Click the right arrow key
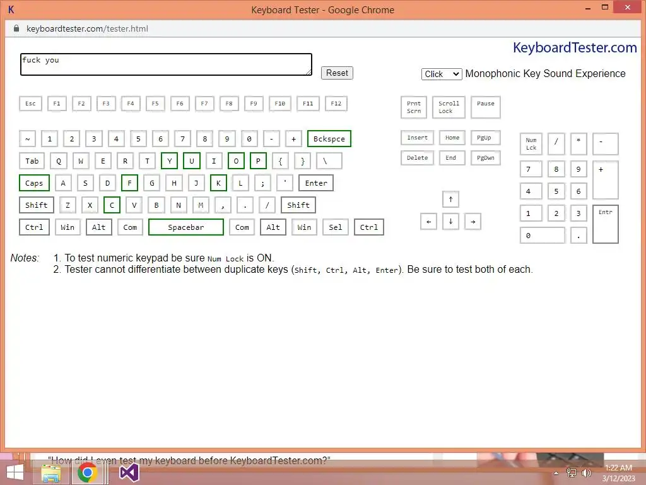The height and width of the screenshot is (485, 646). 473,222
